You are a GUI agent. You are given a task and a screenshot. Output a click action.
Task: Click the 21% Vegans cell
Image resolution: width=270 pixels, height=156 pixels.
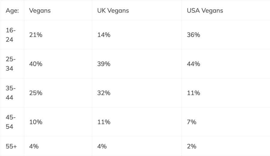36,35
